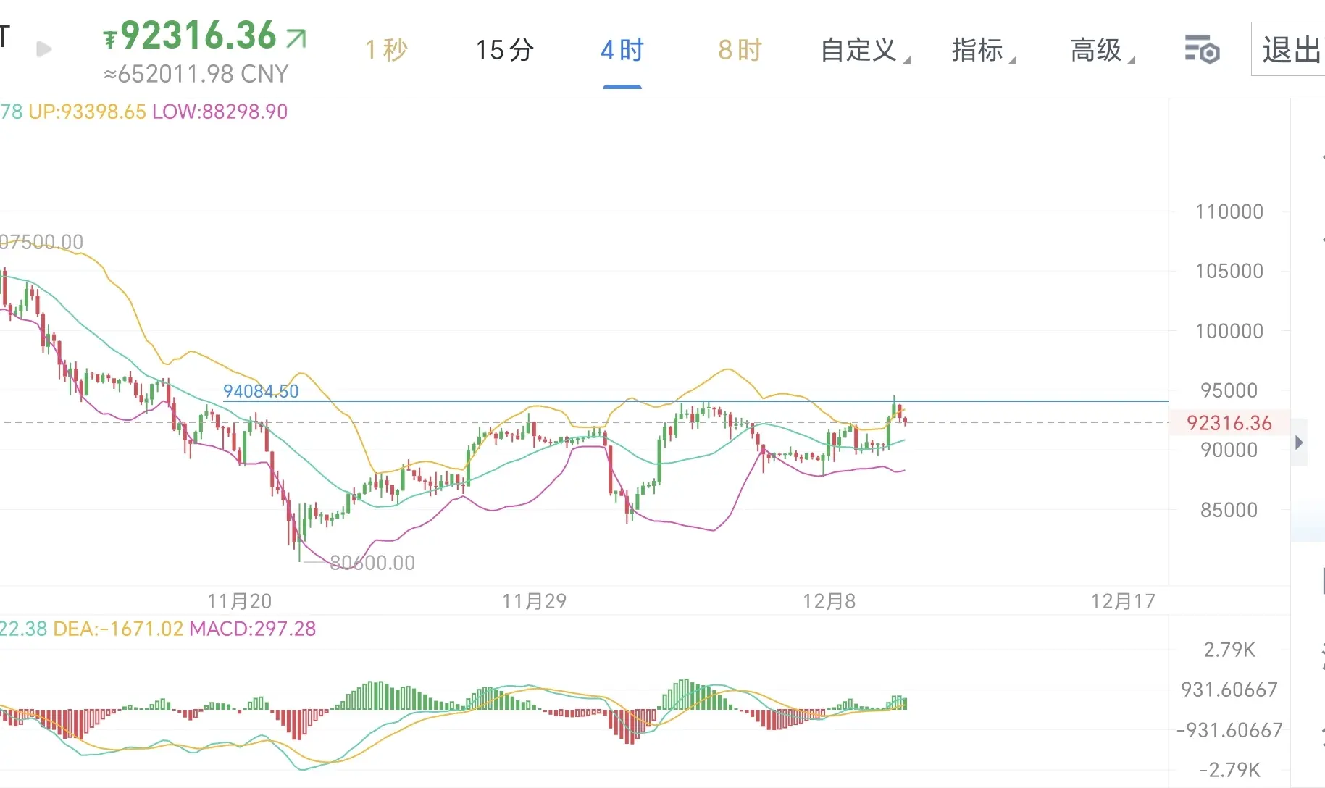This screenshot has height=788, width=1325.
Task: Select the 4时 timeframe tab
Action: click(x=622, y=51)
